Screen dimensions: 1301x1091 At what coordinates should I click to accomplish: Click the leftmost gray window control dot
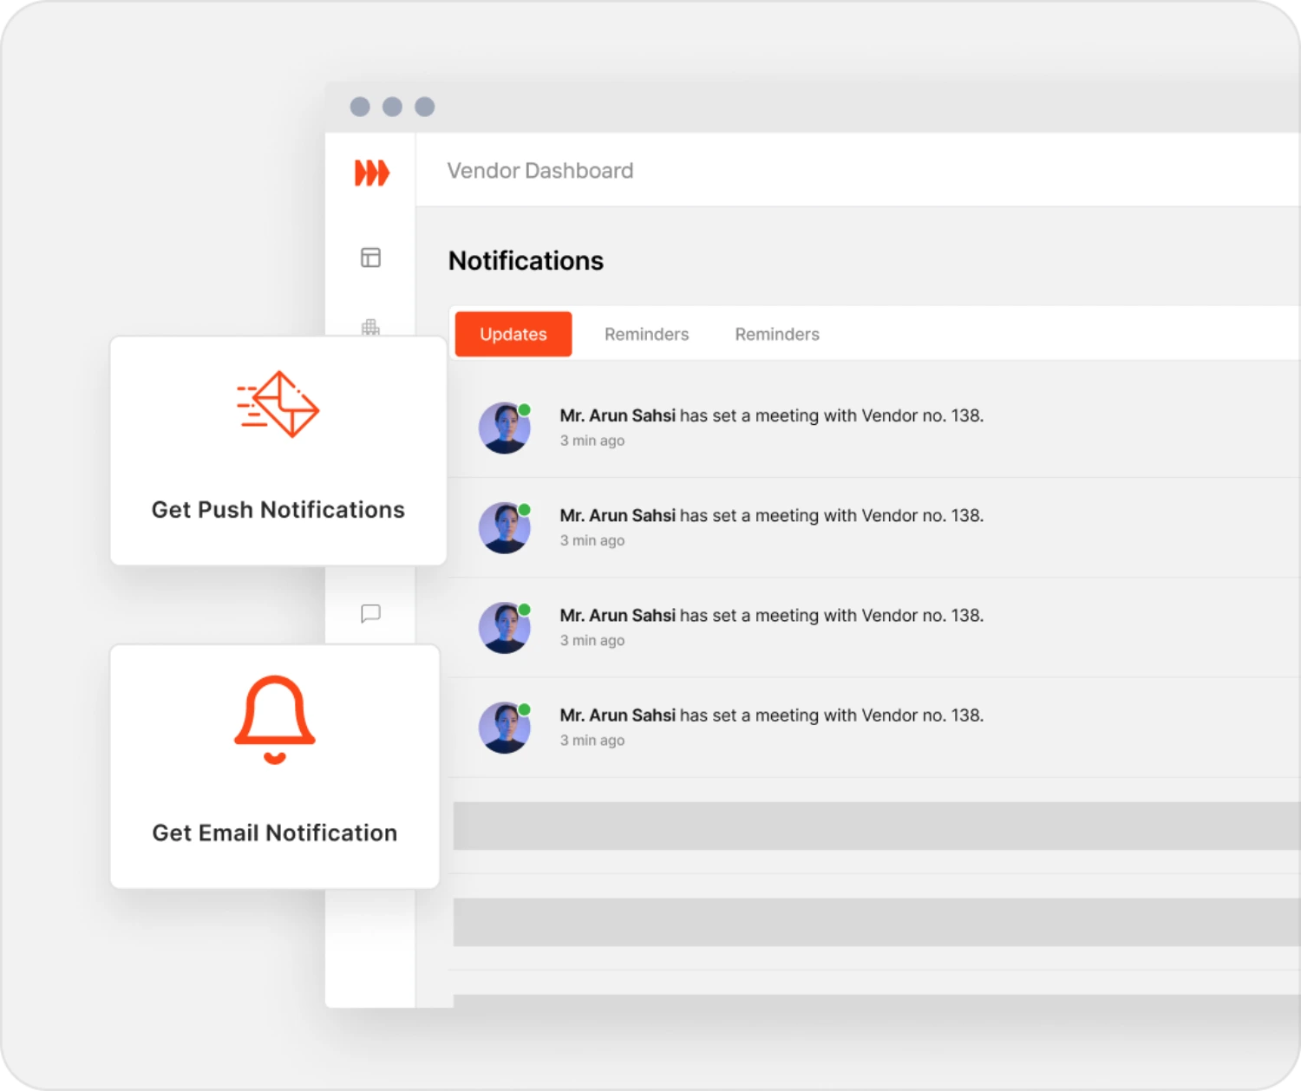(x=360, y=107)
